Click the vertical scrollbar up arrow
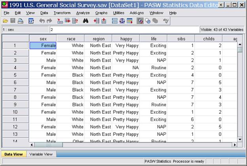This screenshot has width=247, height=166. click(x=240, y=45)
